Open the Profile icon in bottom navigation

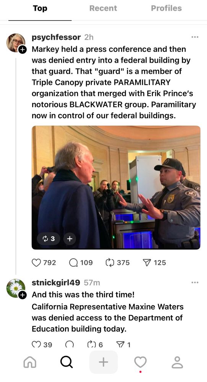pos(177,362)
